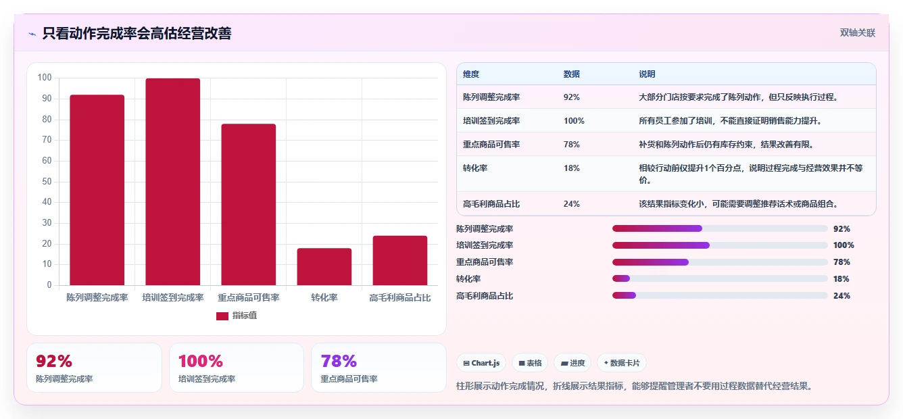Click the 表格 tag chip

click(530, 363)
